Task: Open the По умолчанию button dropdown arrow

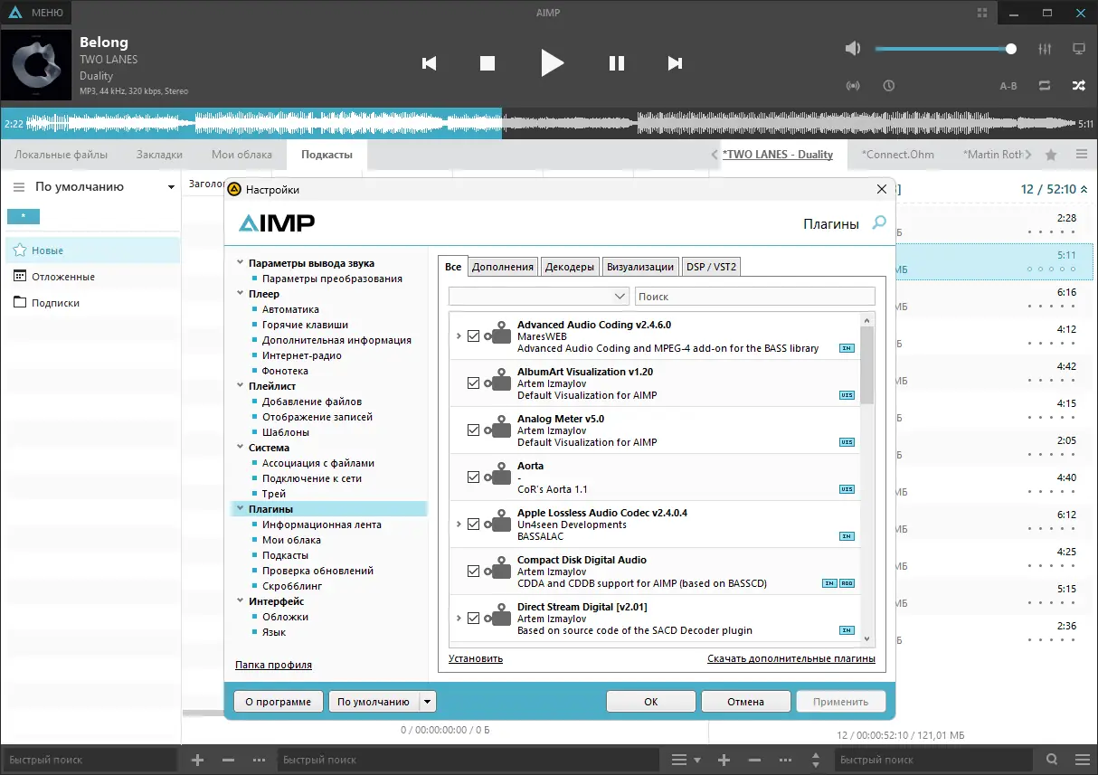Action: [429, 702]
